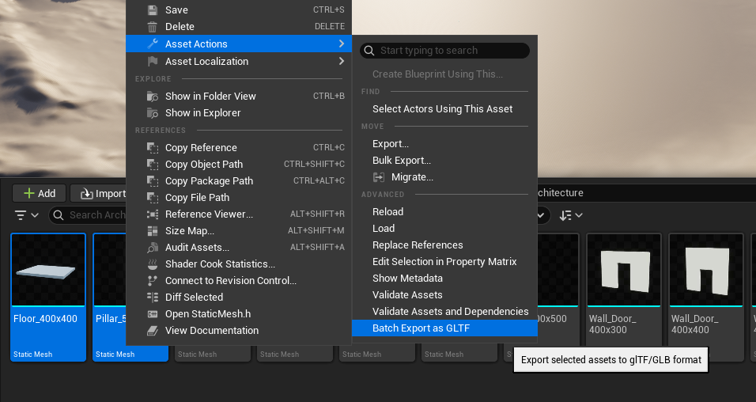Image resolution: width=756 pixels, height=402 pixels.
Task: Click the Migrate icon in submenu
Action: tap(379, 177)
